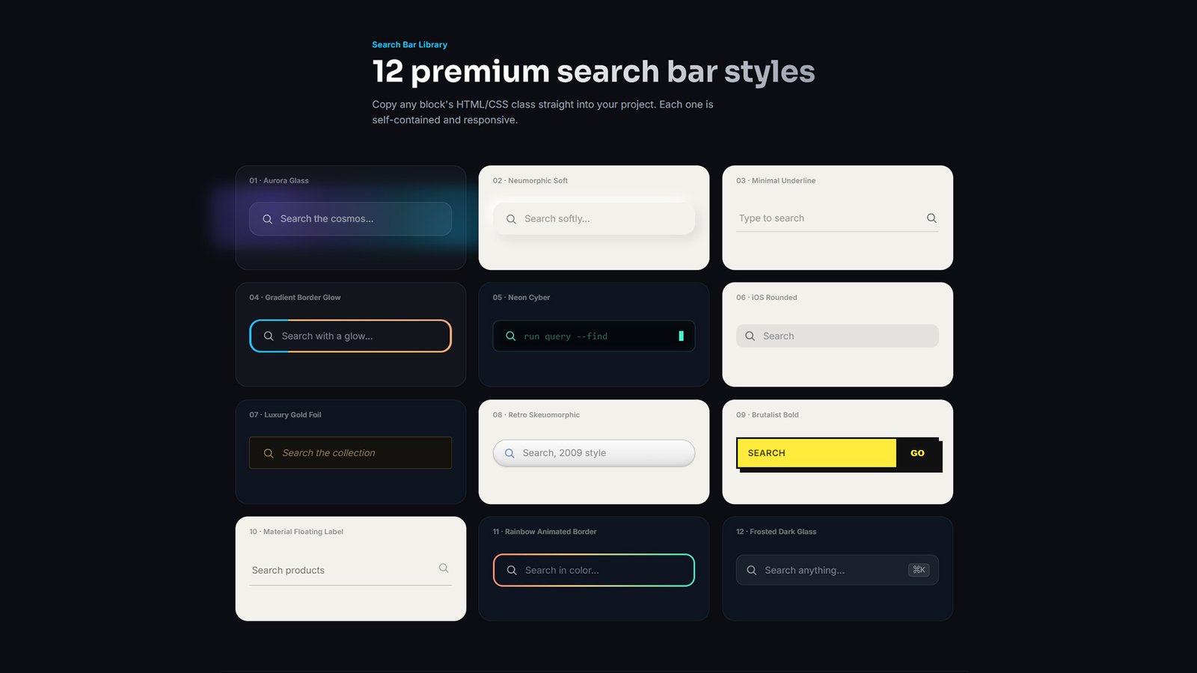Click the '12 · Frosted Dark Glass' card label
Viewport: 1197px width, 673px height.
pyautogui.click(x=777, y=532)
